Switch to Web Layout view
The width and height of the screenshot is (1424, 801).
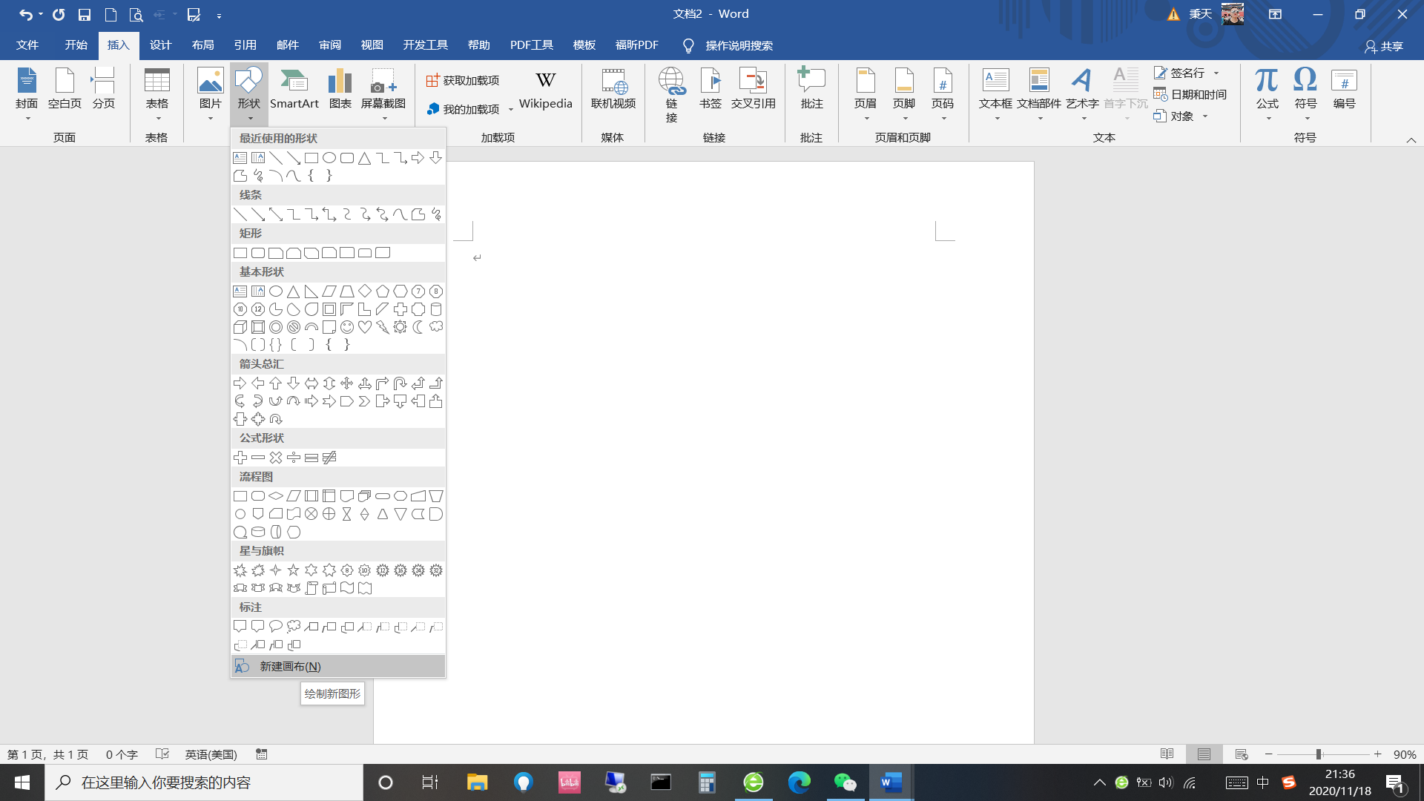tap(1242, 754)
